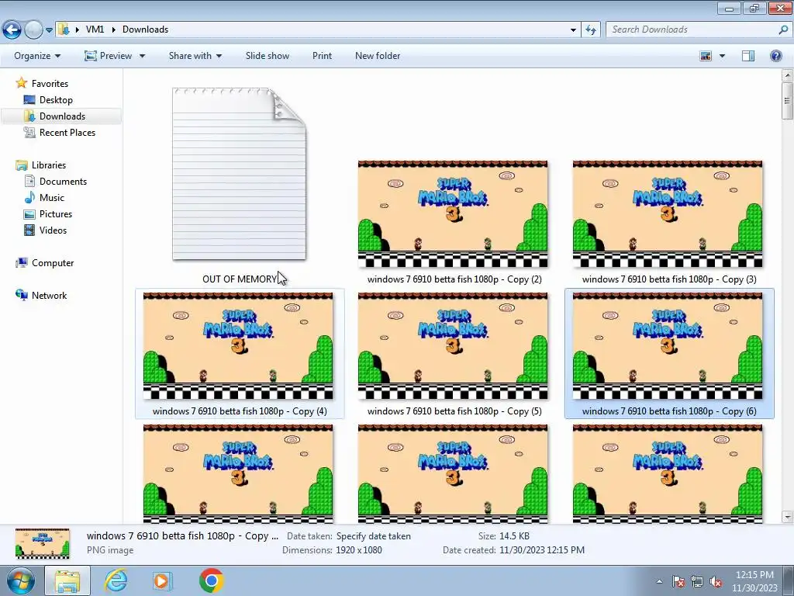The width and height of the screenshot is (794, 596).
Task: Click Print in the toolbar
Action: [322, 56]
